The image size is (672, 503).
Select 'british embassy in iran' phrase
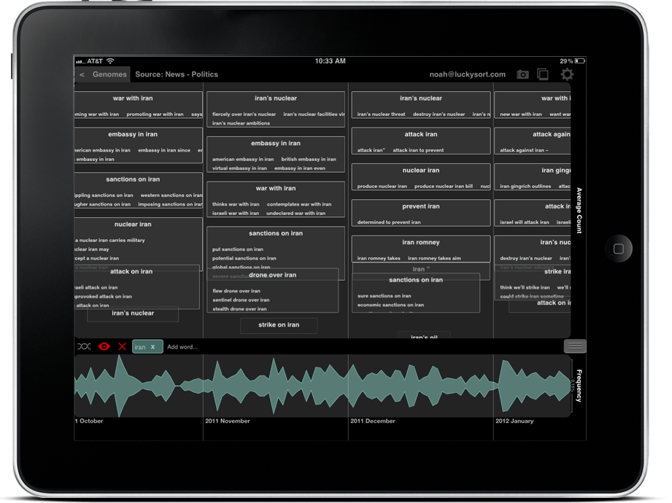309,159
